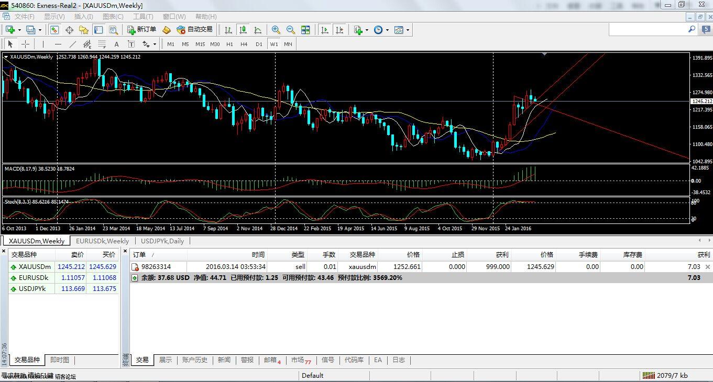
Task: Switch chart to bar chart icon
Action: [228, 30]
